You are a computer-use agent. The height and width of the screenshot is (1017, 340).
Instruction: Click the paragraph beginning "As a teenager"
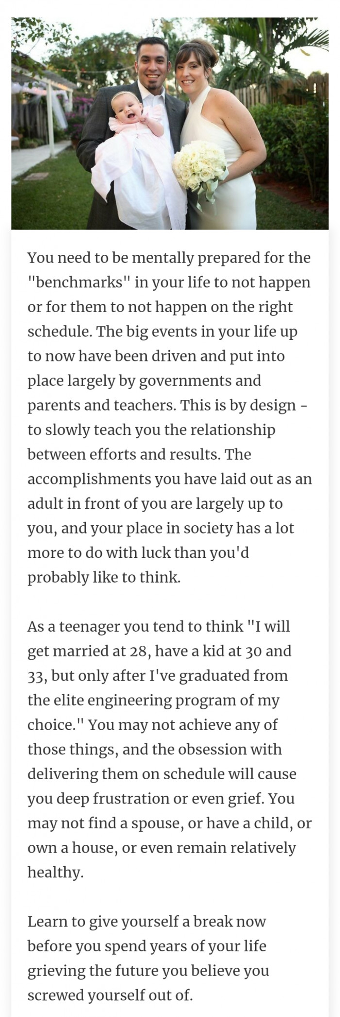(170, 749)
